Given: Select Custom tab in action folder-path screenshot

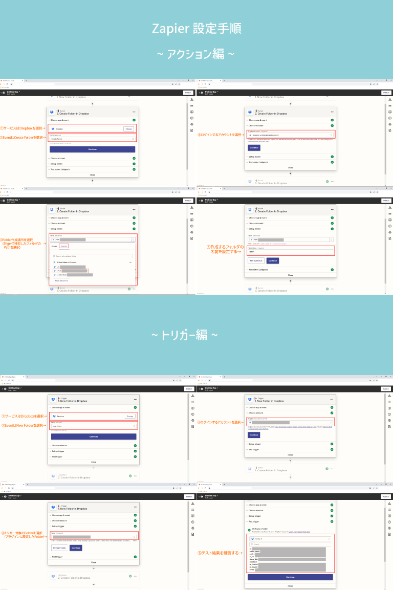Looking at the screenshot, I should [64, 247].
